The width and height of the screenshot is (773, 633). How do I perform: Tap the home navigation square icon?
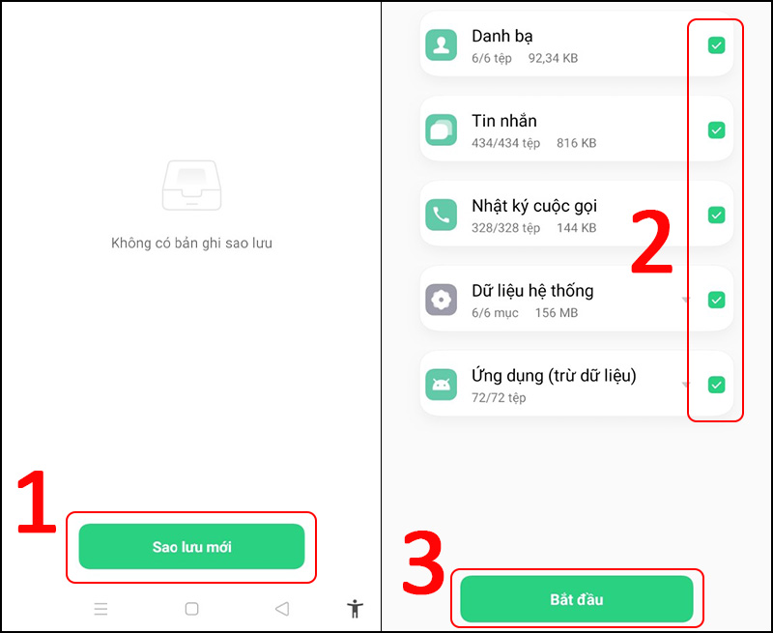(191, 609)
